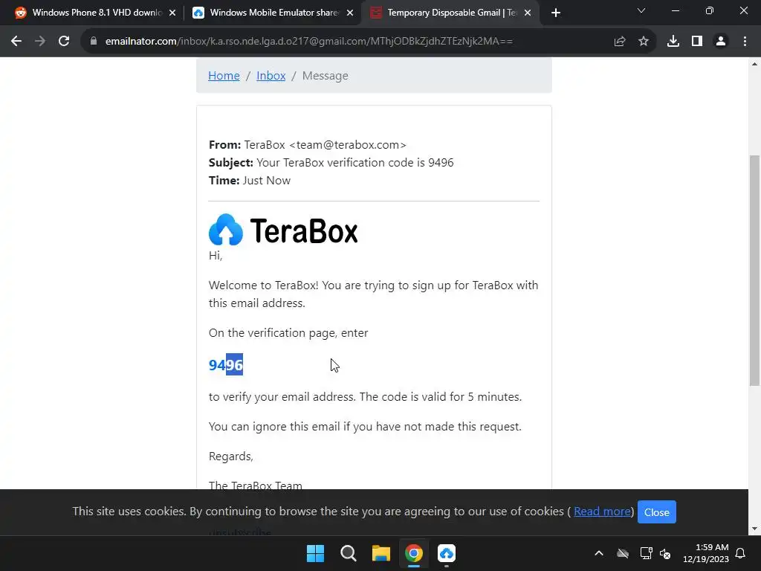This screenshot has width=761, height=571.
Task: Click the 'Regards,' text
Action: (x=231, y=457)
